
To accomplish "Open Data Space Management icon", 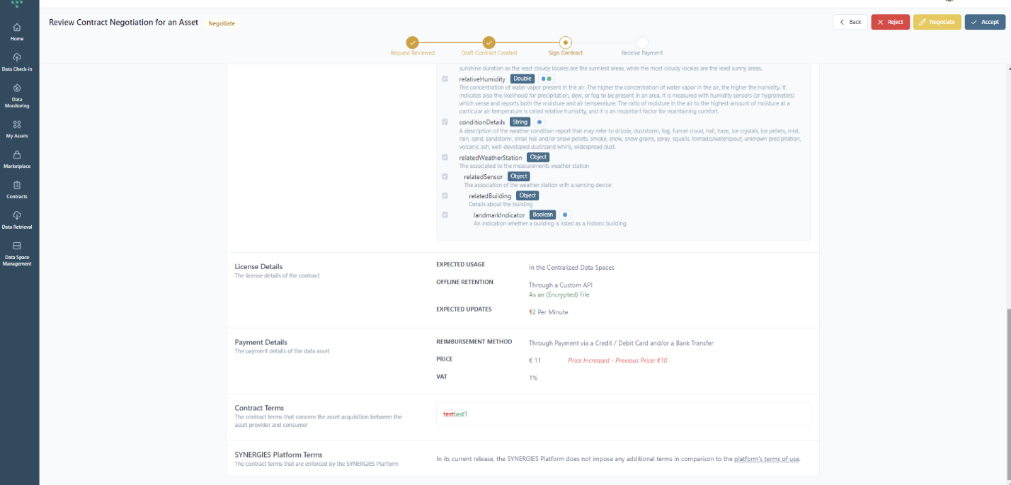I will (17, 246).
